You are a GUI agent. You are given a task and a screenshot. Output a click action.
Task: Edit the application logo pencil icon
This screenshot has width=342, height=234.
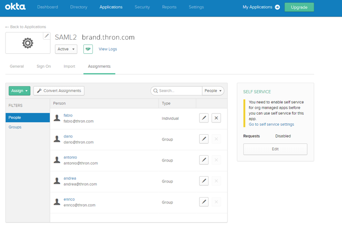(47, 36)
